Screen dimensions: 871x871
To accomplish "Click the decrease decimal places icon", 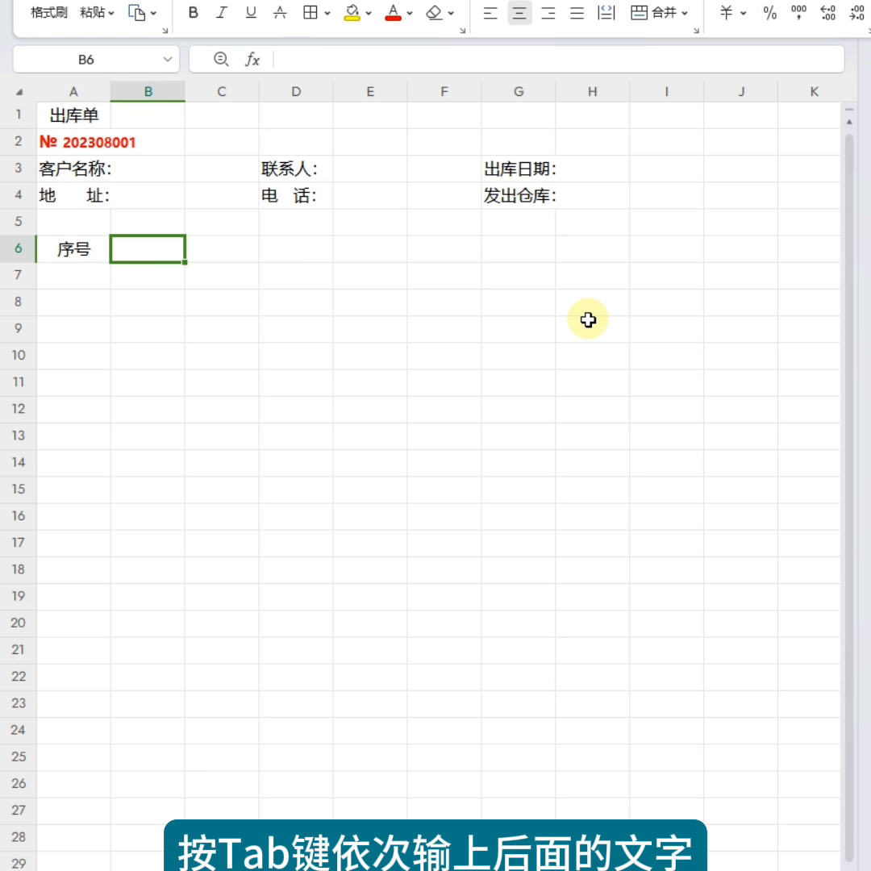I will click(856, 12).
